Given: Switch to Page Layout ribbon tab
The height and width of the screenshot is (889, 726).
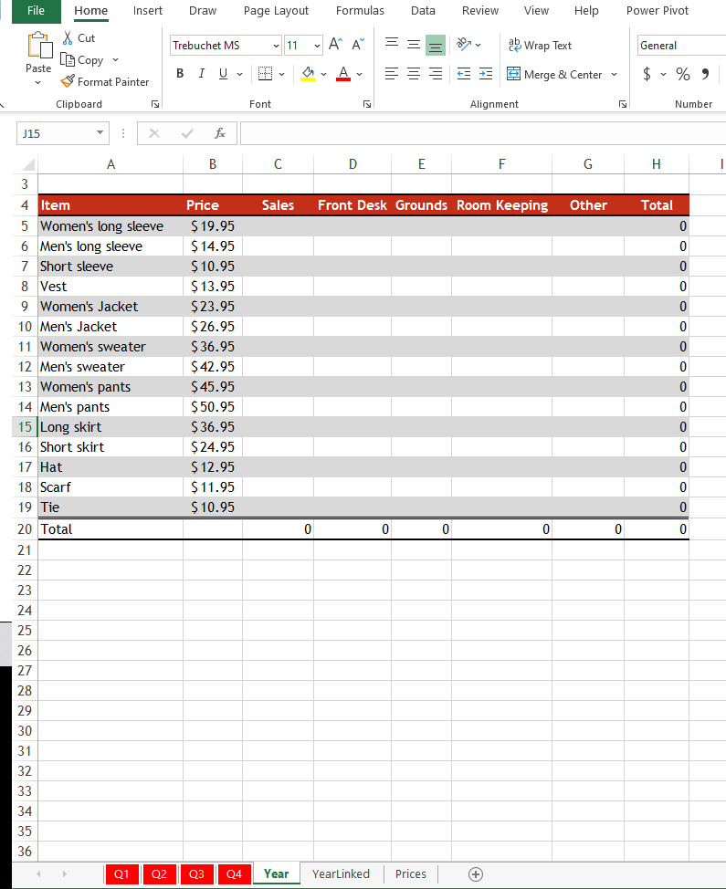Looking at the screenshot, I should (276, 11).
